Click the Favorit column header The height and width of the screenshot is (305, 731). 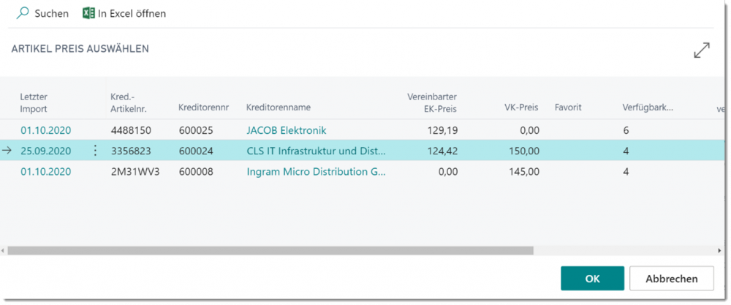coord(568,108)
